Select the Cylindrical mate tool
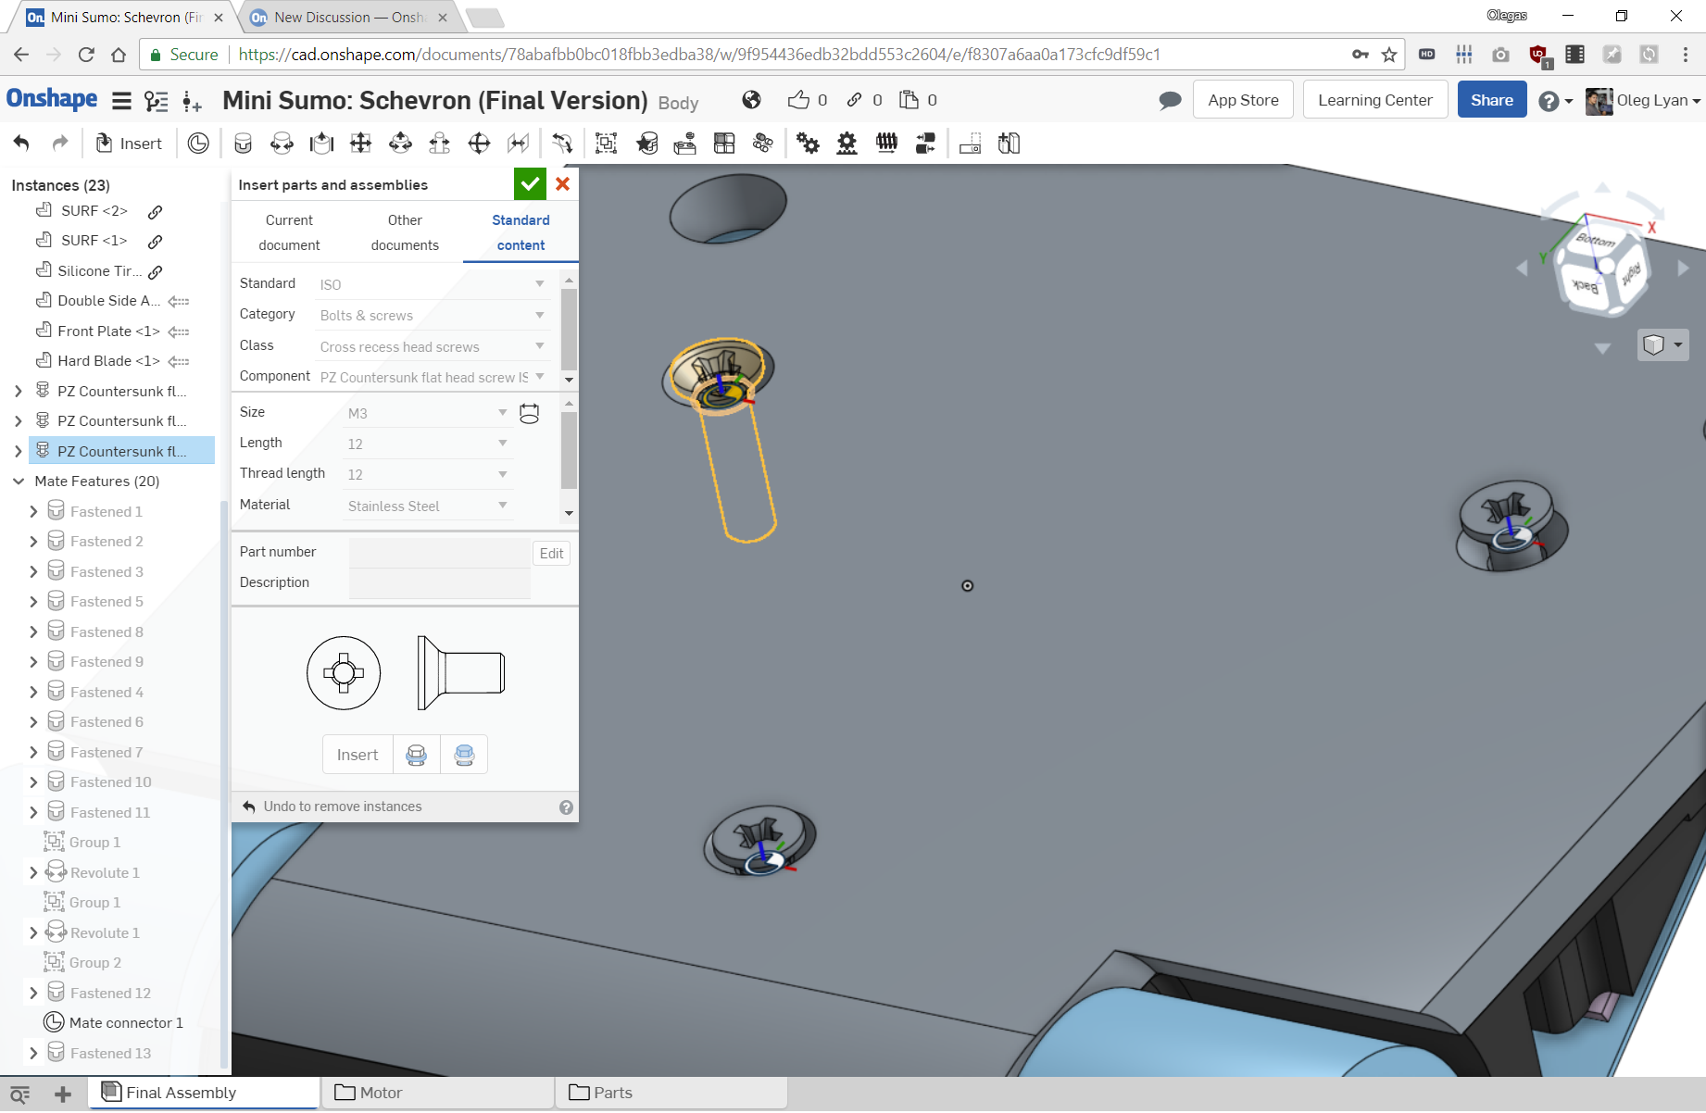This screenshot has height=1113, width=1706. [x=400, y=144]
